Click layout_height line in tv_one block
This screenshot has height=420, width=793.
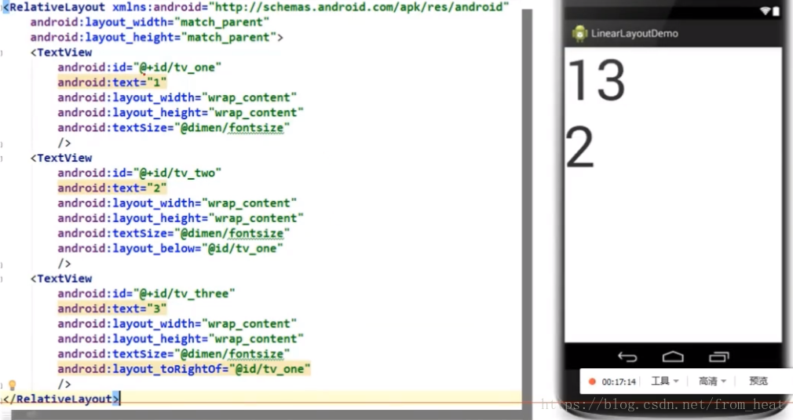click(x=181, y=113)
